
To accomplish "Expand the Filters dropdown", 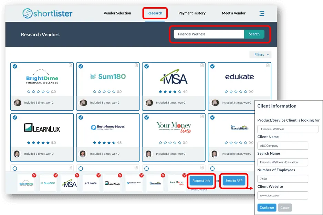I will 261,55.
